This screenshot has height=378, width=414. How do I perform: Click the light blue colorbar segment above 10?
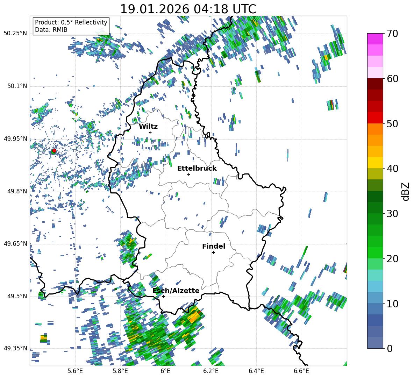pos(375,298)
